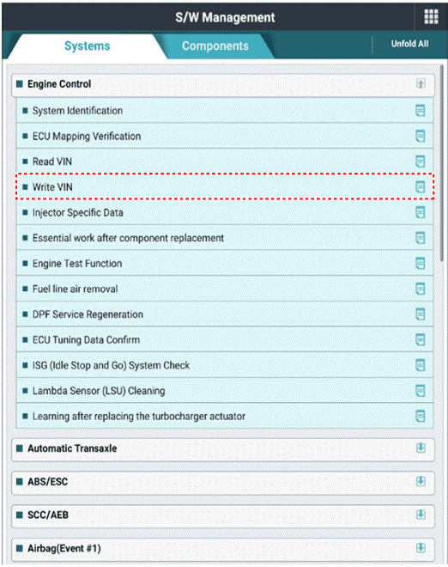Screen dimensions: 448x567
Task: Select Essential work after component replacement
Action: 225,238
